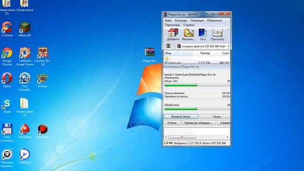Select the Bandicam desktop icon
Screen dimensions: 304x171
coord(43,131)
